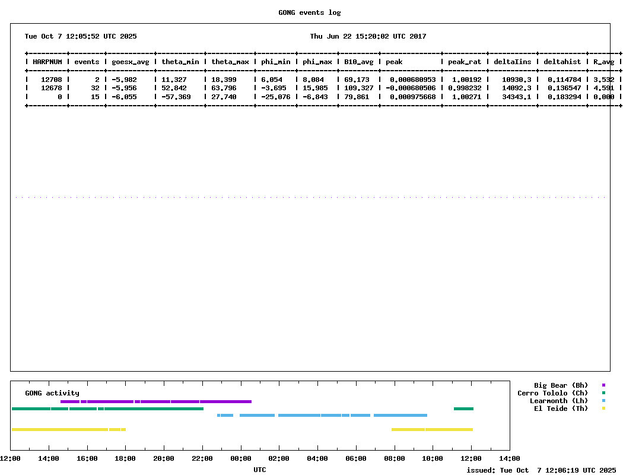Click the short green bar near 12:00
Screen dimensions: 623x475
[463, 408]
